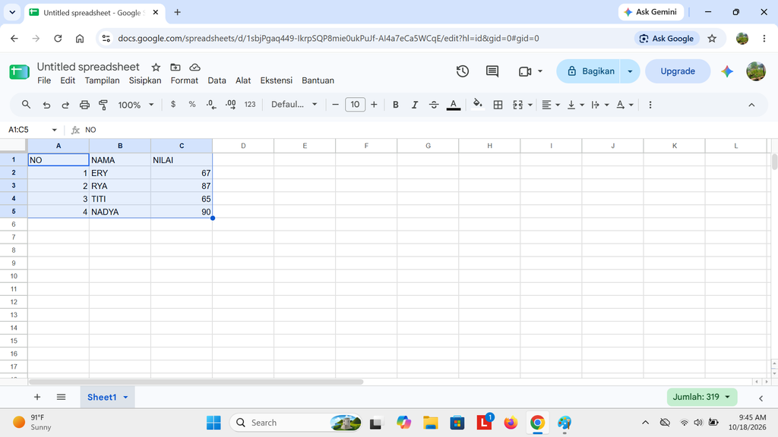This screenshot has width=778, height=437.
Task: Toggle strikethrough formatting
Action: pos(434,105)
